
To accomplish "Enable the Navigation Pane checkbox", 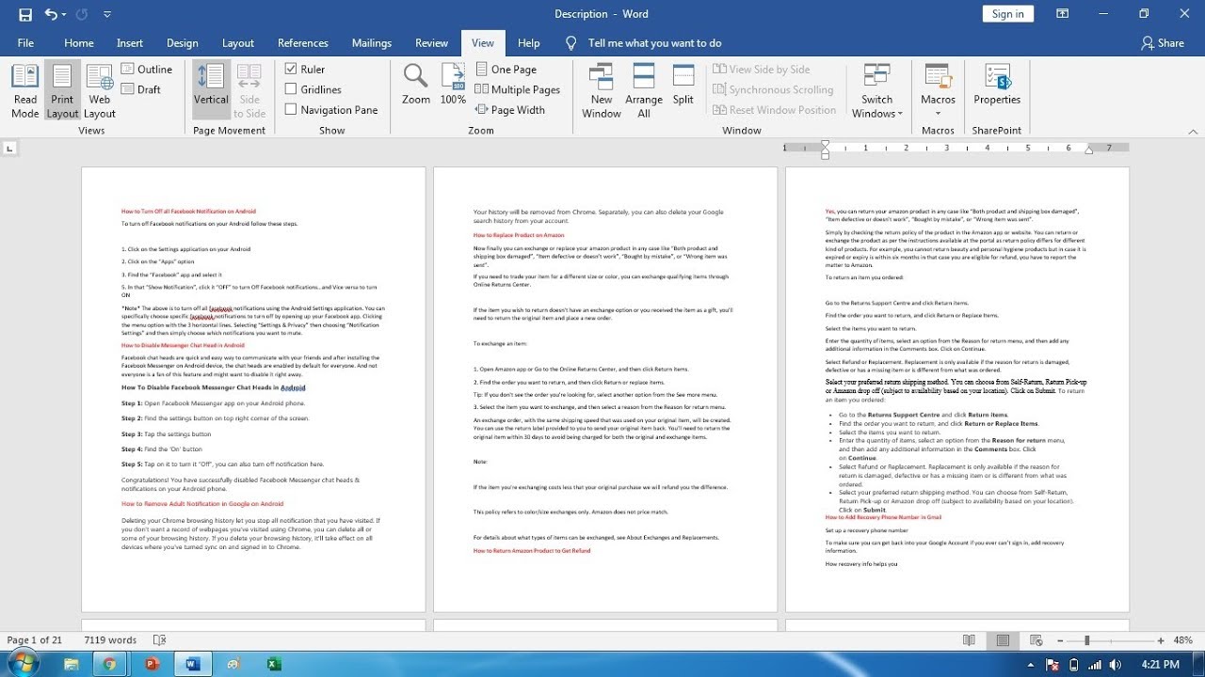I will point(292,110).
